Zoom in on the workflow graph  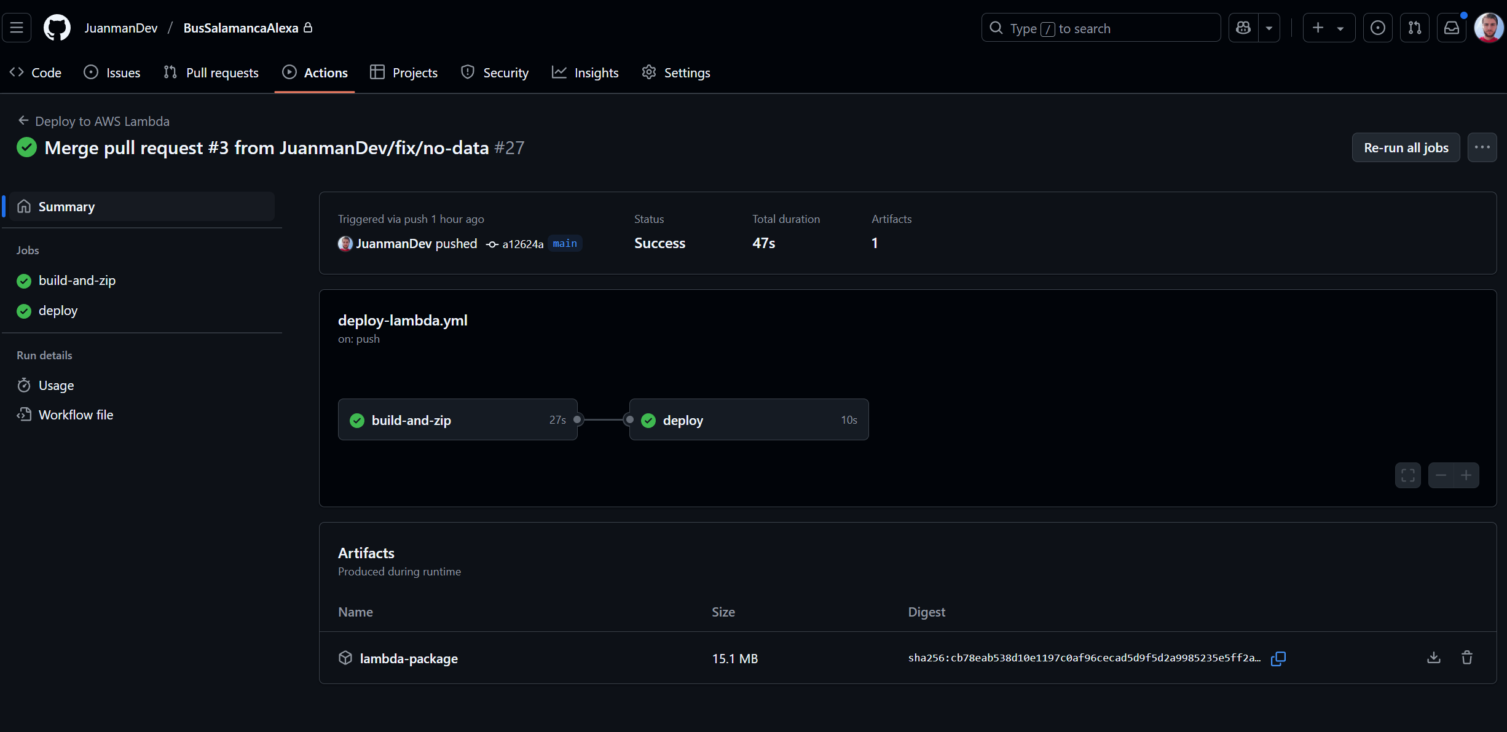(x=1466, y=475)
